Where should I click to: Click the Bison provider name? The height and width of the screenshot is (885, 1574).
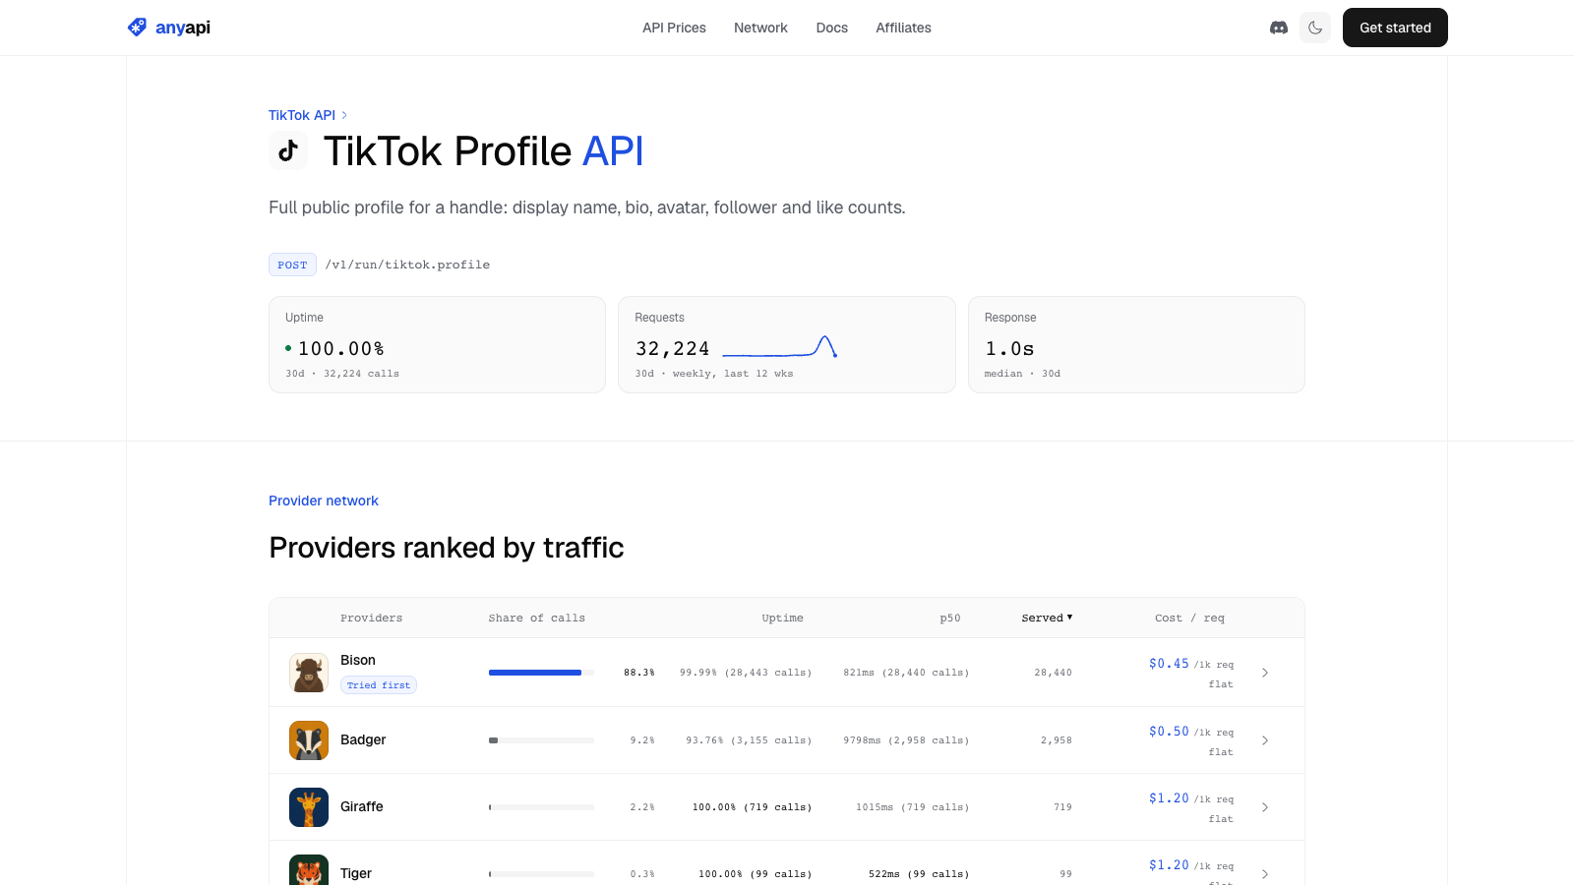click(x=358, y=660)
